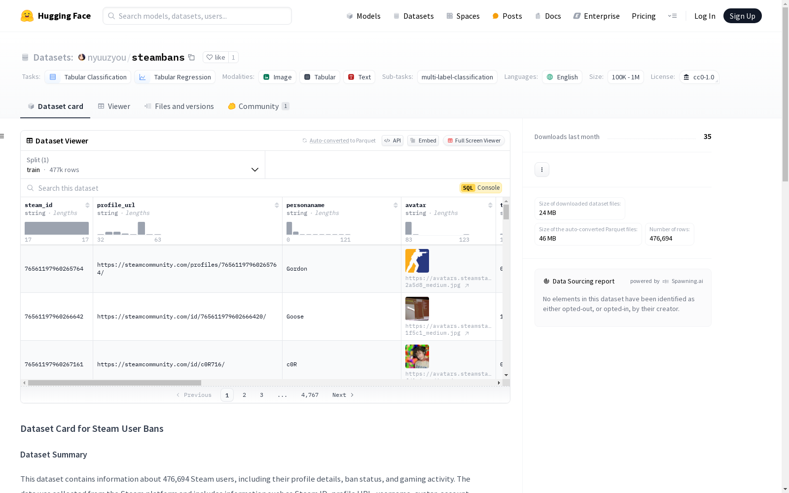Switch to the Viewer tab
789x493 pixels.
pyautogui.click(x=114, y=106)
